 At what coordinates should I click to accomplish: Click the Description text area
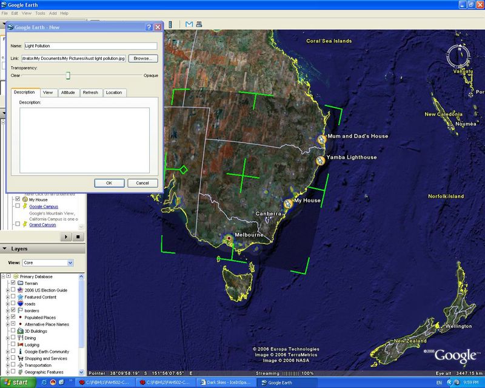[x=84, y=140]
